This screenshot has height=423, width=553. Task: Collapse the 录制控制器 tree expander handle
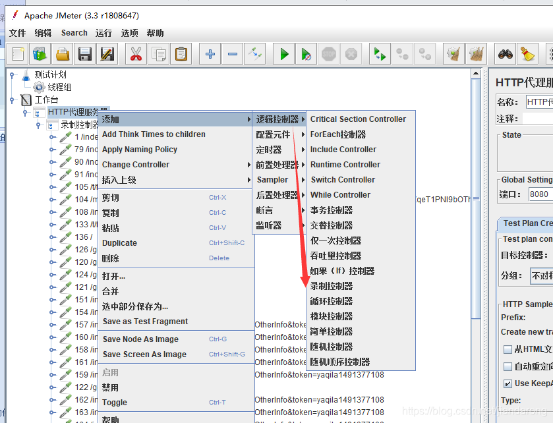[x=38, y=125]
